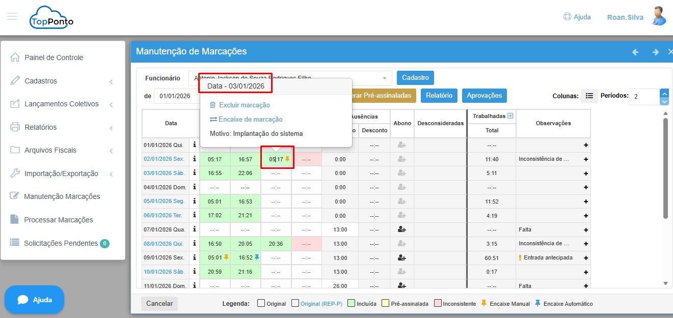Click the Pré-assinalada legend box

(x=386, y=304)
